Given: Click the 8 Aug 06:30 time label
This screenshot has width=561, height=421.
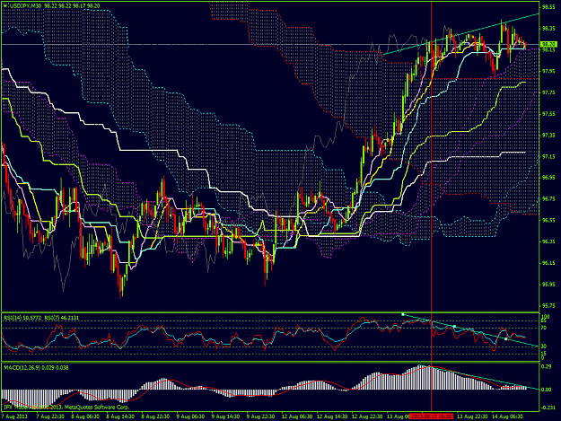Looking at the screenshot, I should coord(85,417).
